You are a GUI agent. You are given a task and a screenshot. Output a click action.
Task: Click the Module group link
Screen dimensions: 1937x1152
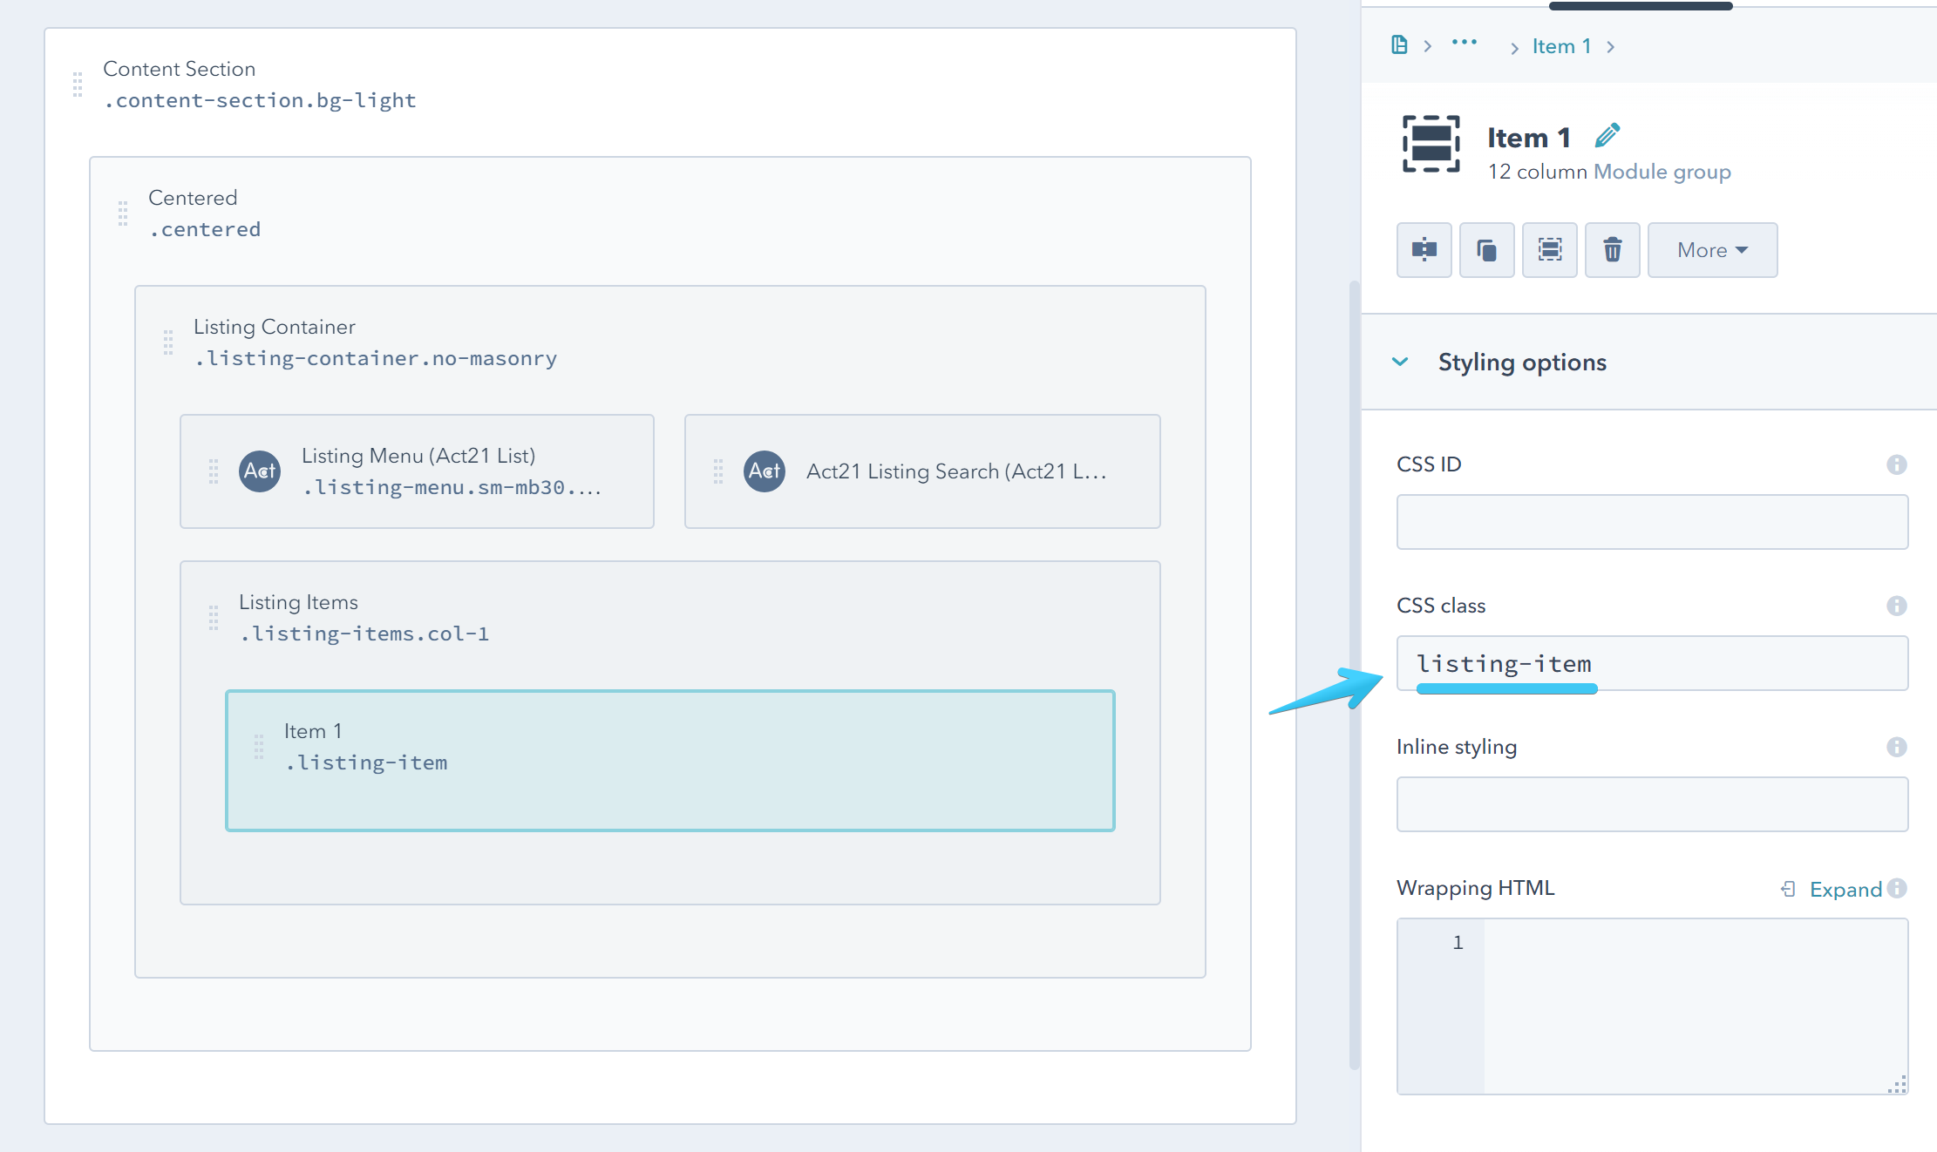click(x=1662, y=172)
